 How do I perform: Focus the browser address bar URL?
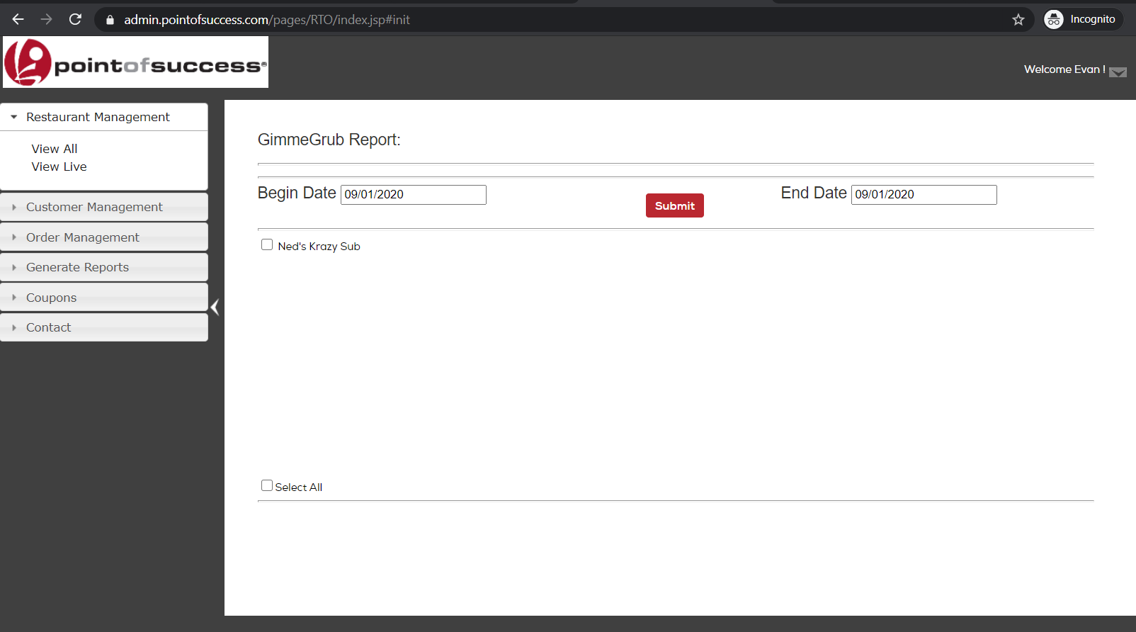(x=267, y=20)
